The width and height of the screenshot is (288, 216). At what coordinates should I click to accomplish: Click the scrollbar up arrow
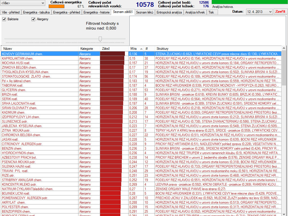pos(284,48)
